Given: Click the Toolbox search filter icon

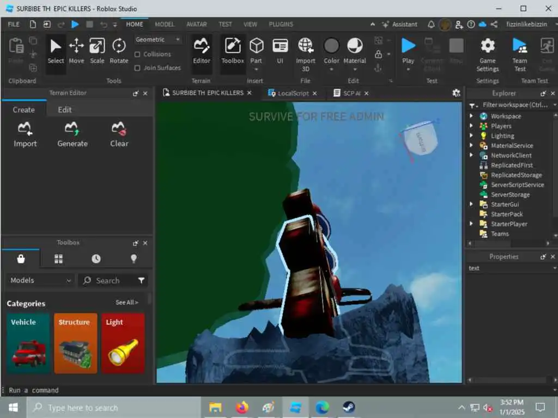Looking at the screenshot, I should (141, 280).
